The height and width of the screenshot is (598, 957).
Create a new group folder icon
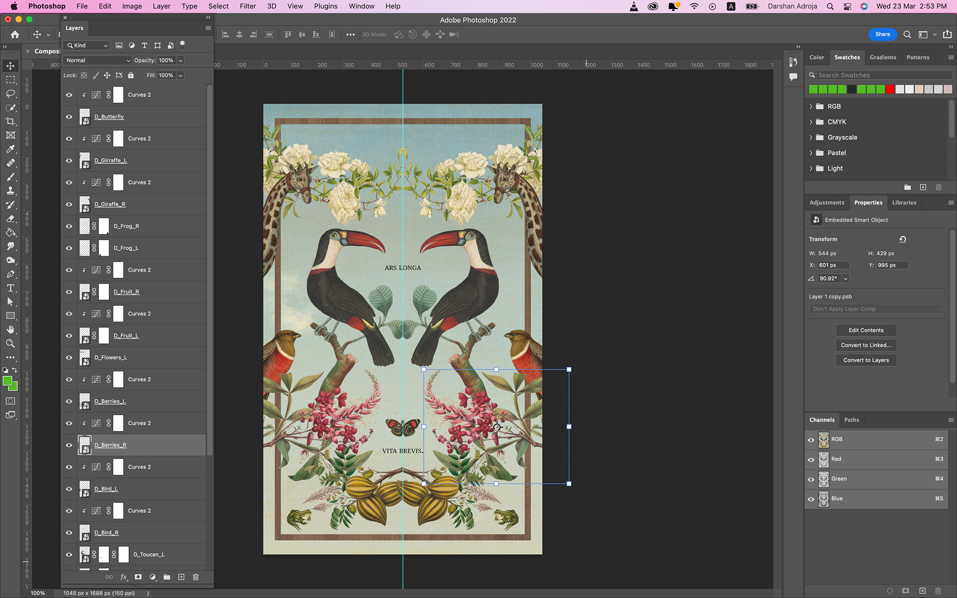(x=167, y=577)
